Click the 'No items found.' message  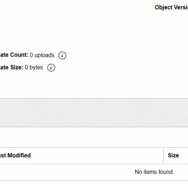pyautogui.click(x=154, y=172)
